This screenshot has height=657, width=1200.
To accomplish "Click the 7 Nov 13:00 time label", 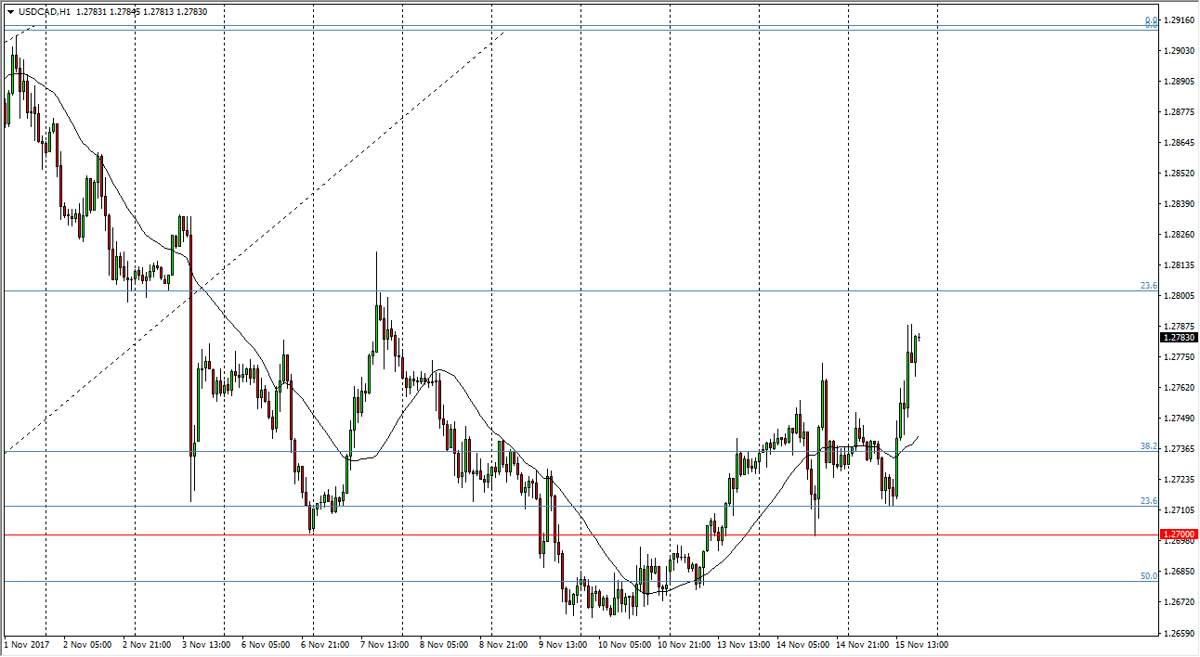I will [x=383, y=644].
